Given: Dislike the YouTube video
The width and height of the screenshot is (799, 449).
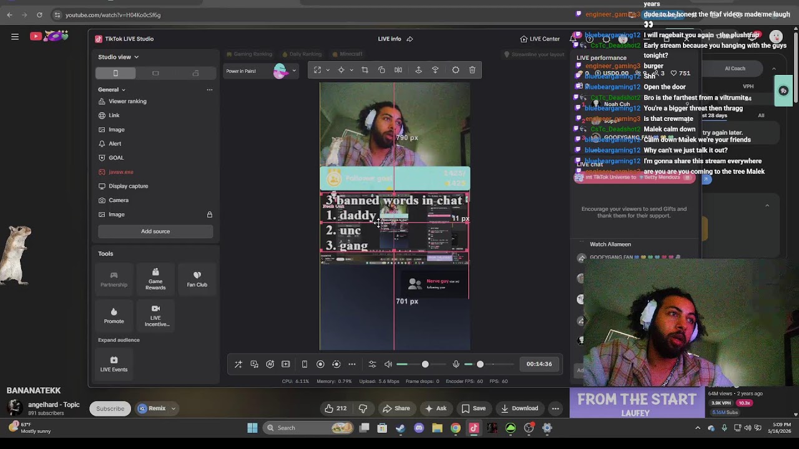Looking at the screenshot, I should [363, 408].
